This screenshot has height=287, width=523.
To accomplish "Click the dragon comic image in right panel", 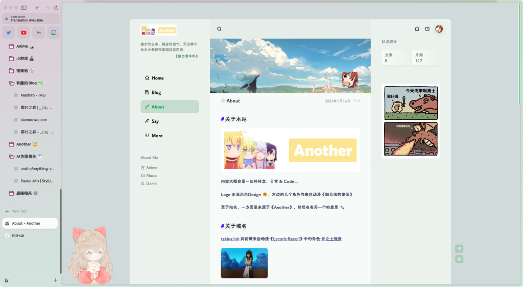I will pyautogui.click(x=411, y=121).
